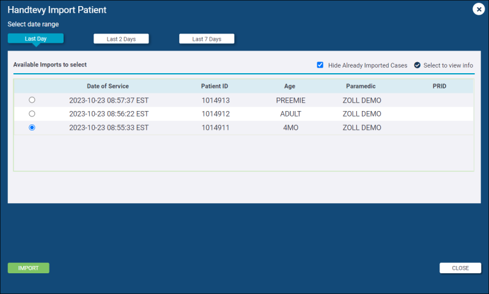Switch to Last 7 Days date range
Screen dimensions: 489x294
207,39
